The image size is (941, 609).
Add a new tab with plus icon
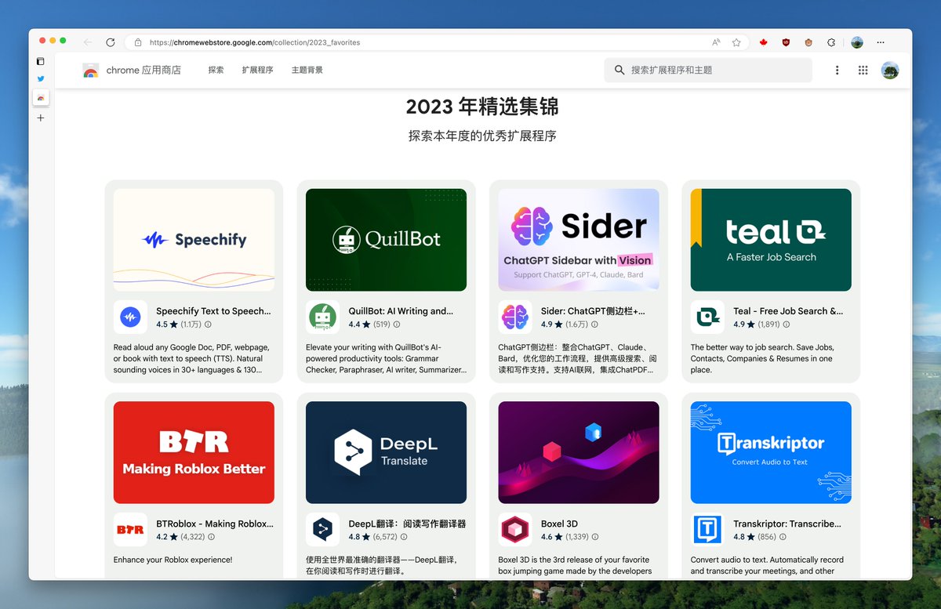pos(41,118)
